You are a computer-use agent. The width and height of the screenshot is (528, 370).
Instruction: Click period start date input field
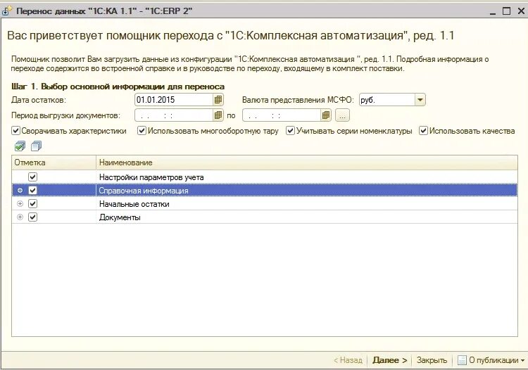(174, 115)
